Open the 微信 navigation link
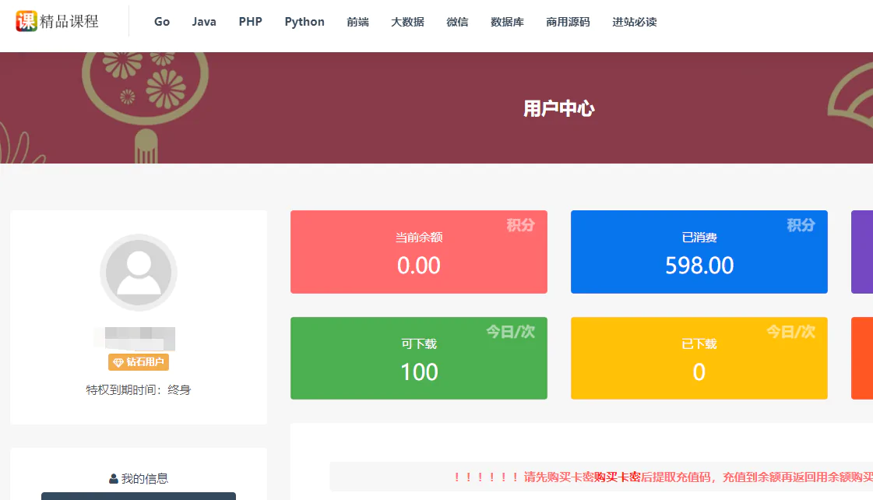The image size is (873, 500). click(x=457, y=22)
